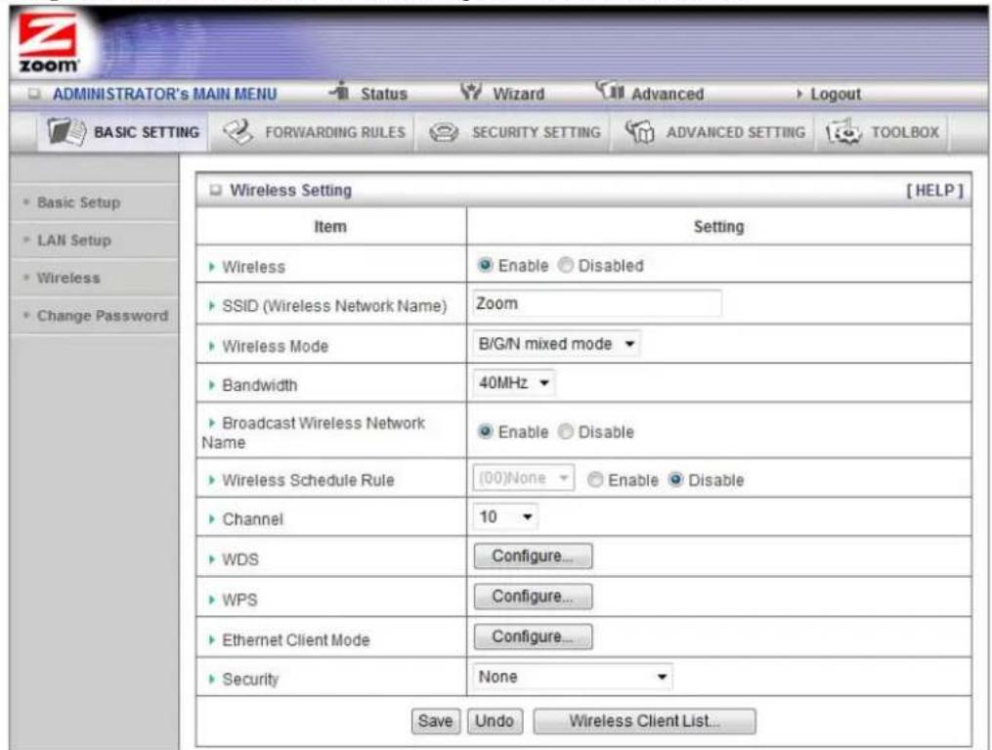Switch to Toolbox tab

point(884,132)
